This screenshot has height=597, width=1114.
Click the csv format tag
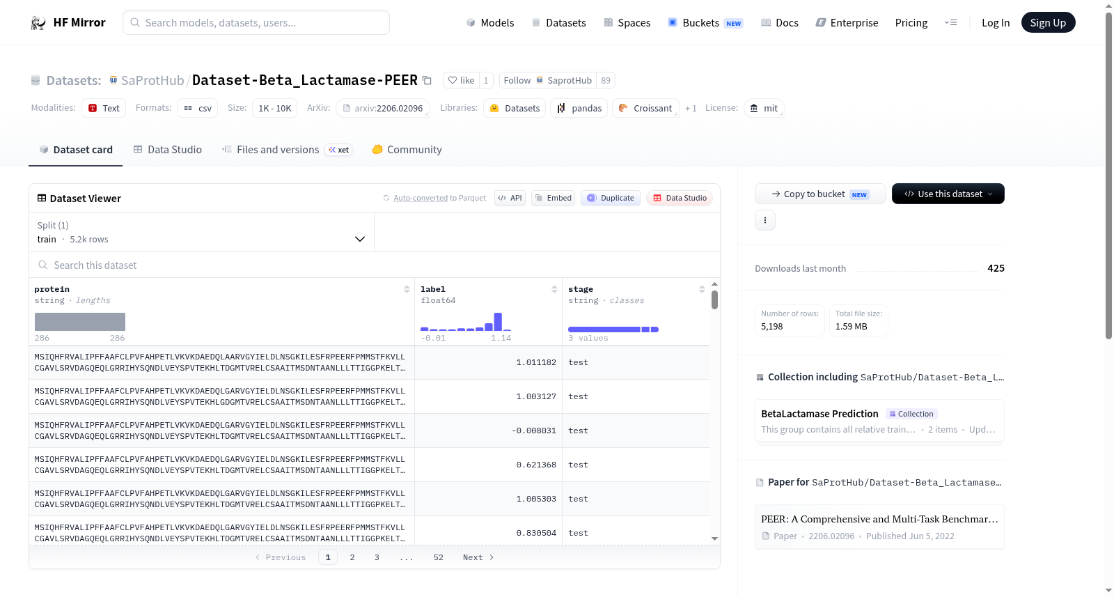(x=198, y=108)
